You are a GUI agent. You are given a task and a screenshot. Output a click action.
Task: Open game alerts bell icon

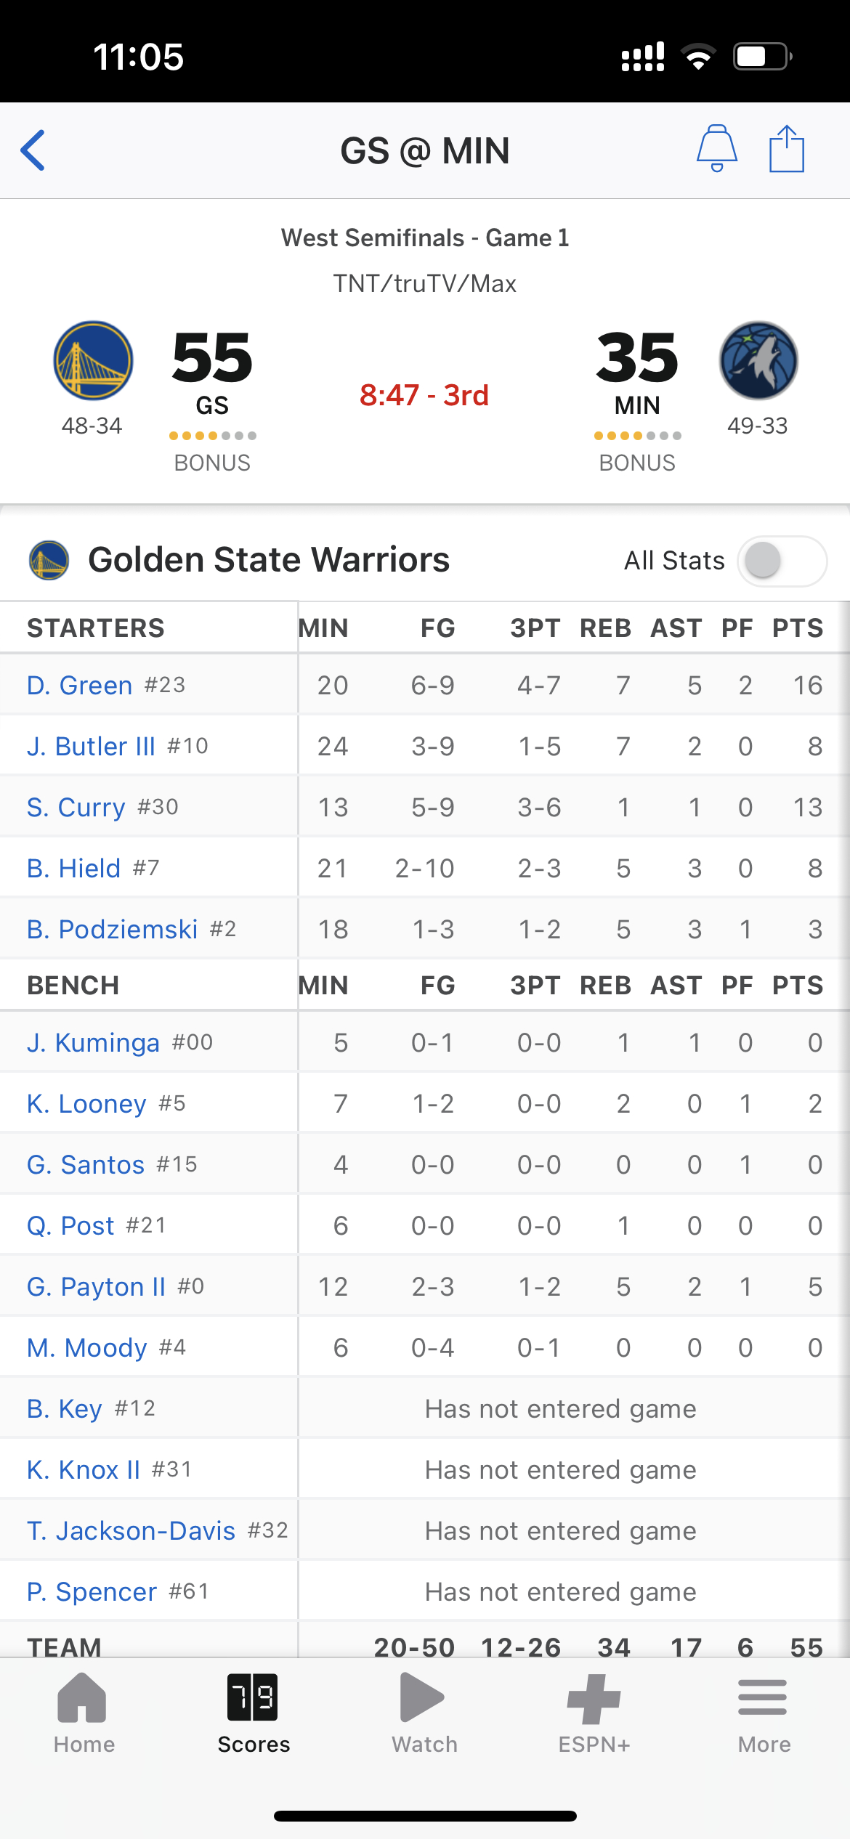click(x=717, y=148)
